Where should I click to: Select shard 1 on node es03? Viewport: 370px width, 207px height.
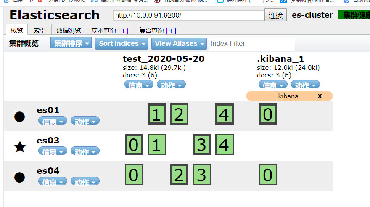pyautogui.click(x=157, y=144)
